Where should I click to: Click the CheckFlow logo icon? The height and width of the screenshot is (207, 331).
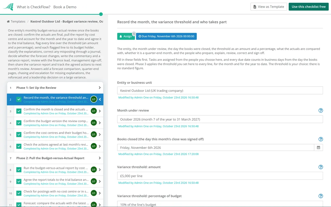click(9, 7)
